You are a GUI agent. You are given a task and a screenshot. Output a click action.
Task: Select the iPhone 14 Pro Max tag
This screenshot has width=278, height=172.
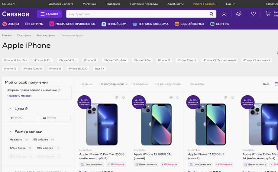(x=15, y=60)
